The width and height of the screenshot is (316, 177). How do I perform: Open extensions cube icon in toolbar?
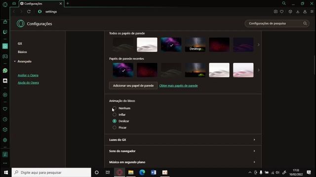pos(290,12)
